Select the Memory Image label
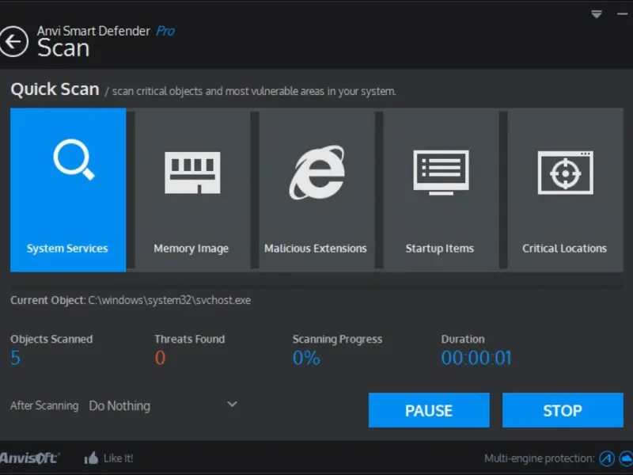Viewport: 633px width, 475px height. (191, 249)
